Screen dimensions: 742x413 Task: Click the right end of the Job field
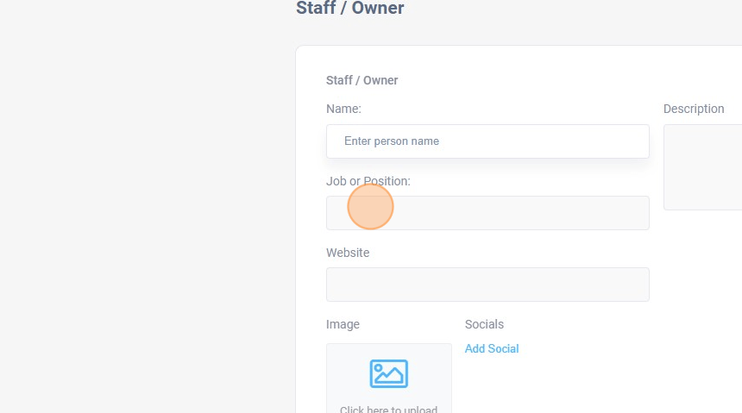click(x=638, y=213)
